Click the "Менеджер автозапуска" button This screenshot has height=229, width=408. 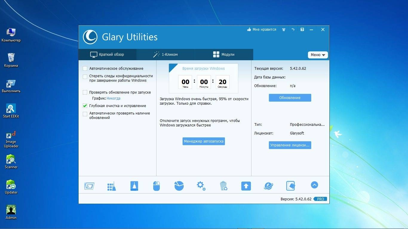[x=204, y=141]
